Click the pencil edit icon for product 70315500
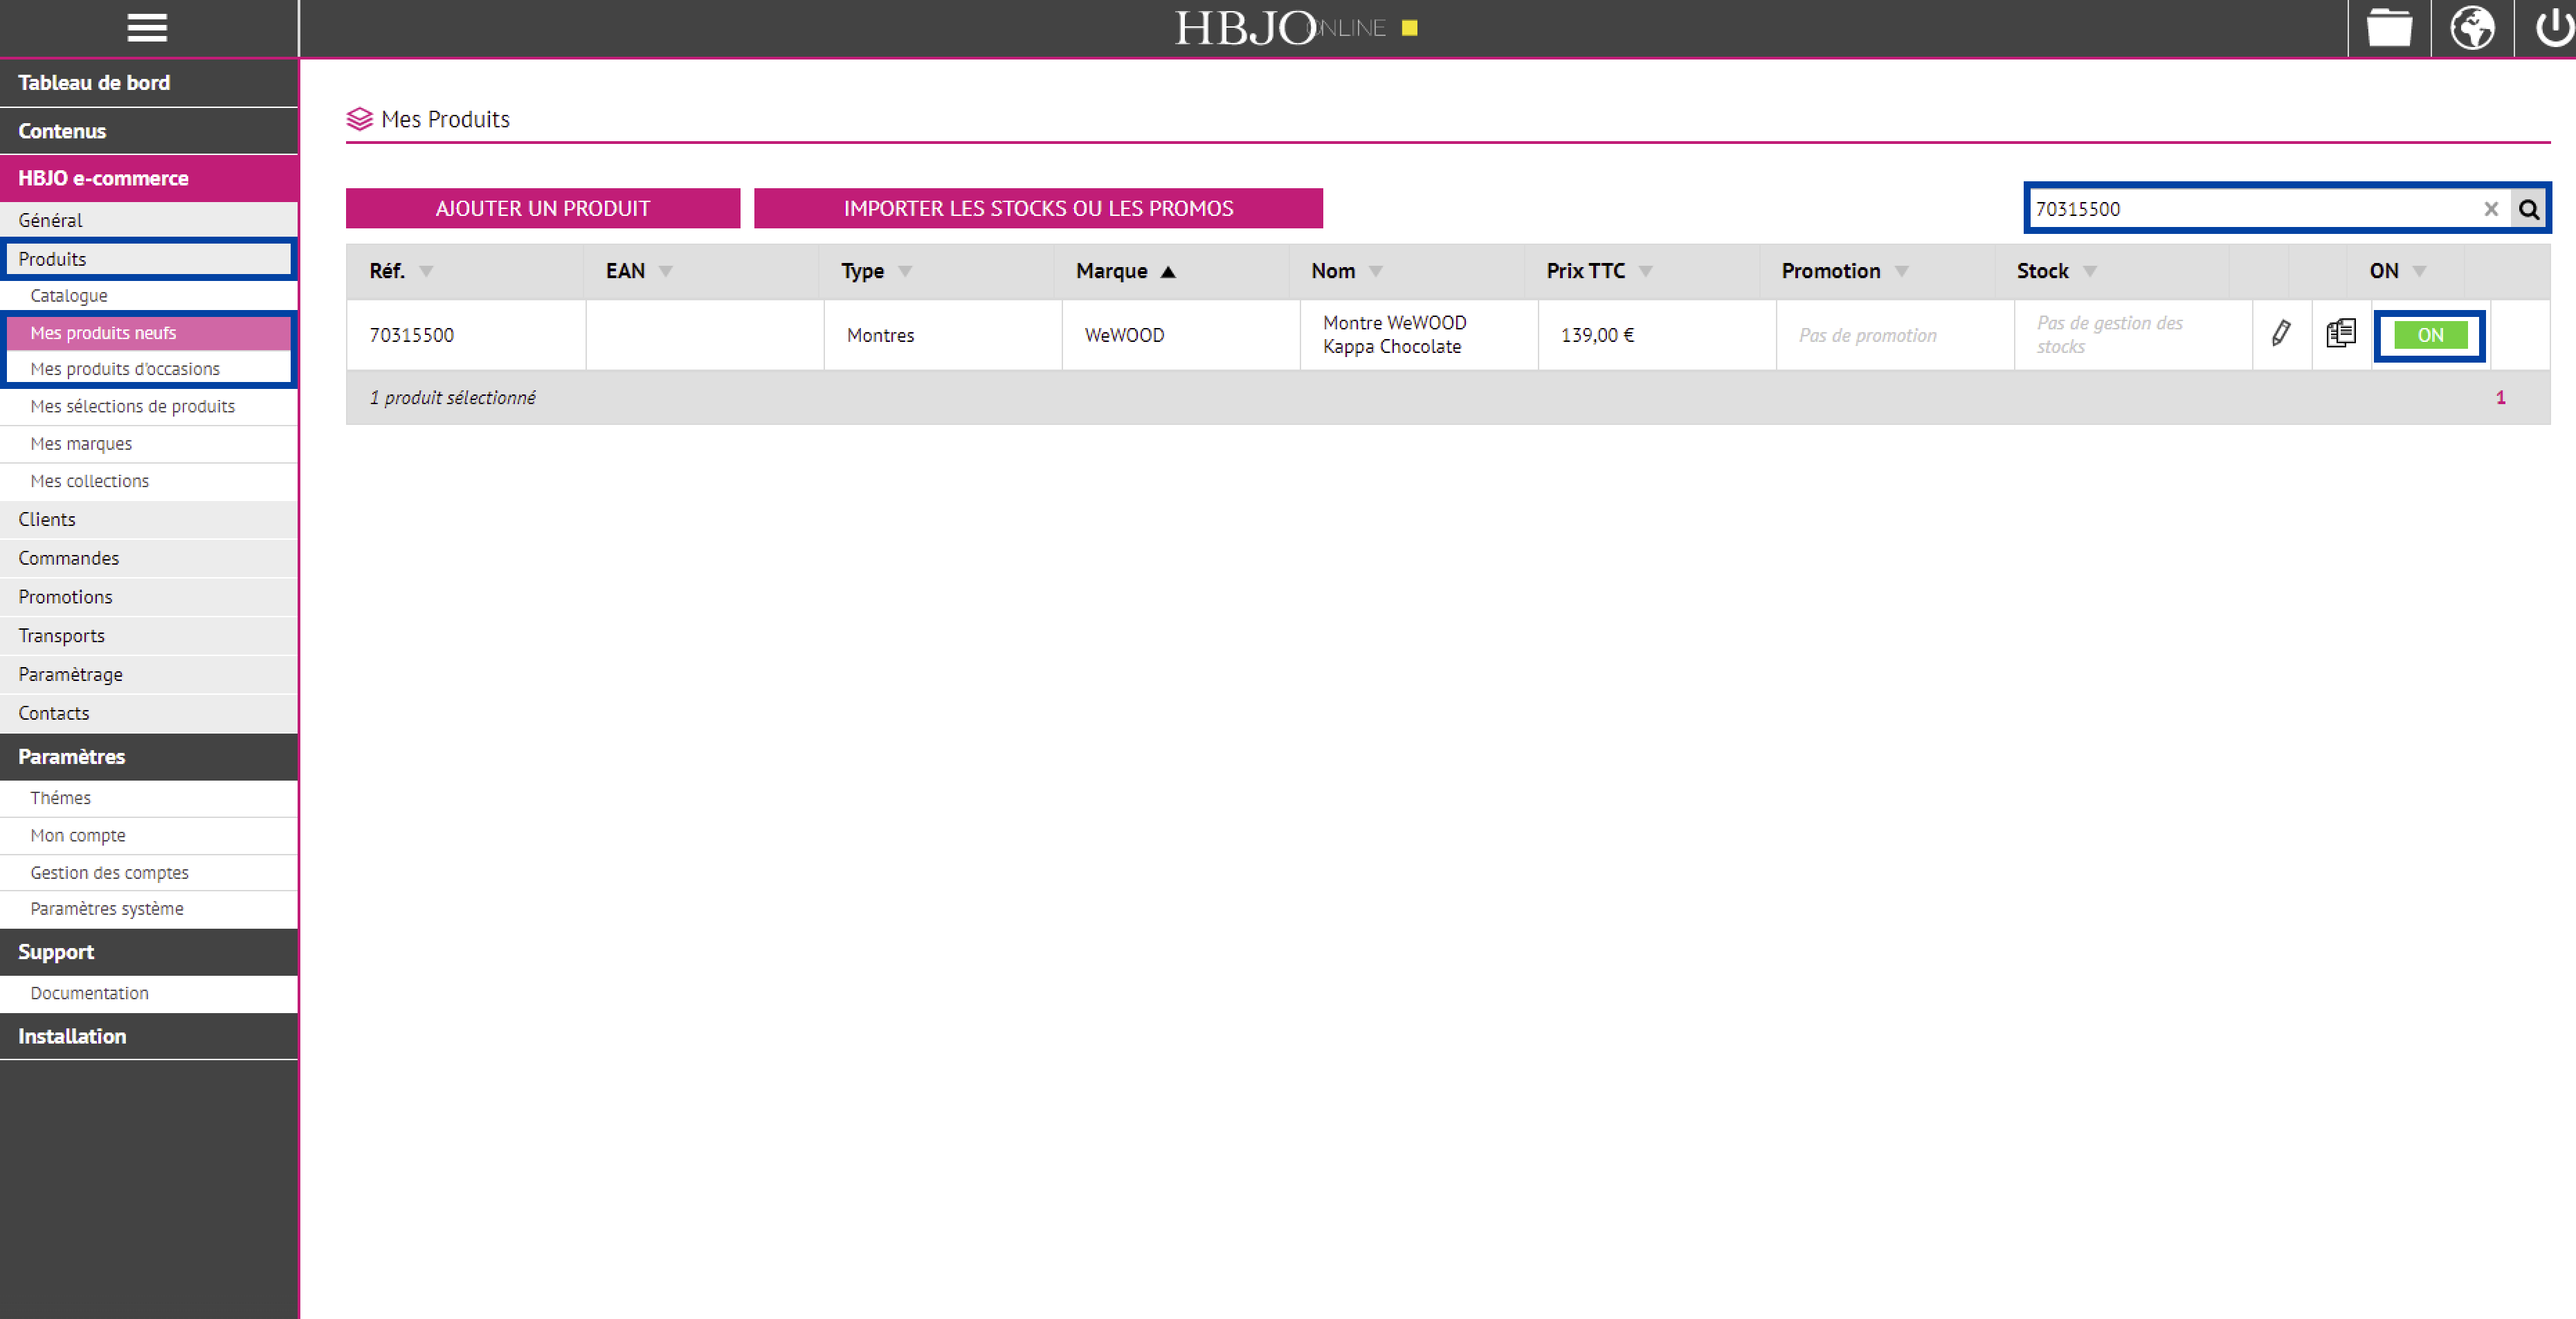 pos(2281,334)
